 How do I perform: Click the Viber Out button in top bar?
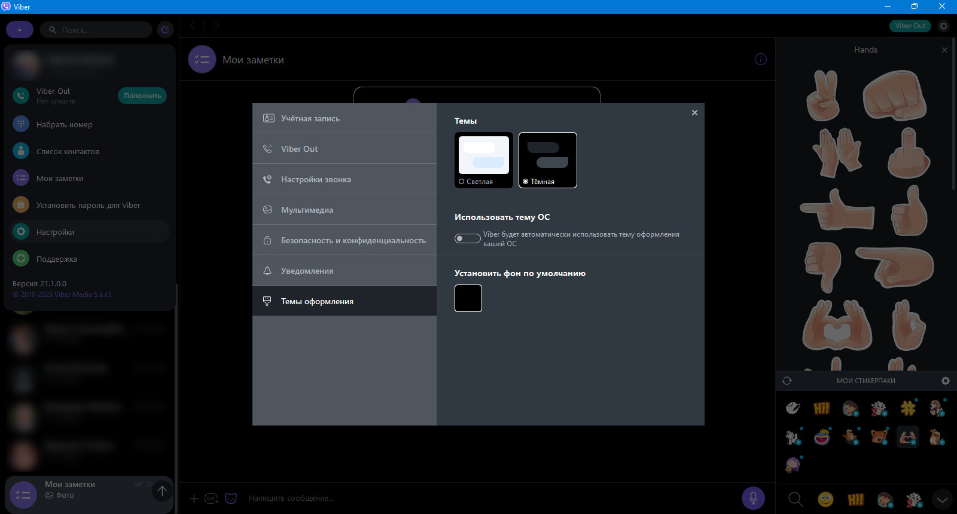click(x=910, y=26)
